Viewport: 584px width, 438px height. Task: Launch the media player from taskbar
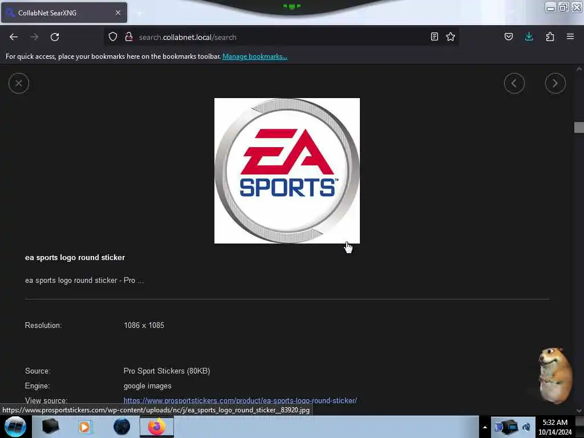pos(84,427)
